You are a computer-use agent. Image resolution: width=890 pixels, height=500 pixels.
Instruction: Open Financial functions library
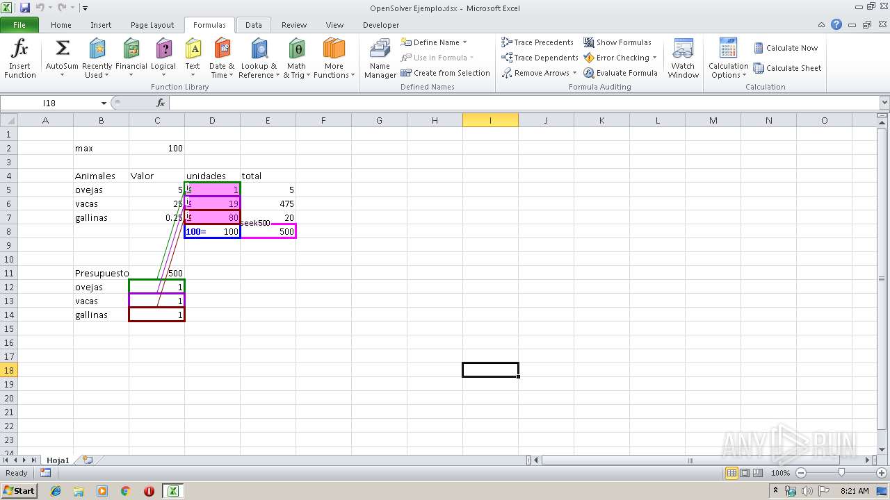pos(131,58)
